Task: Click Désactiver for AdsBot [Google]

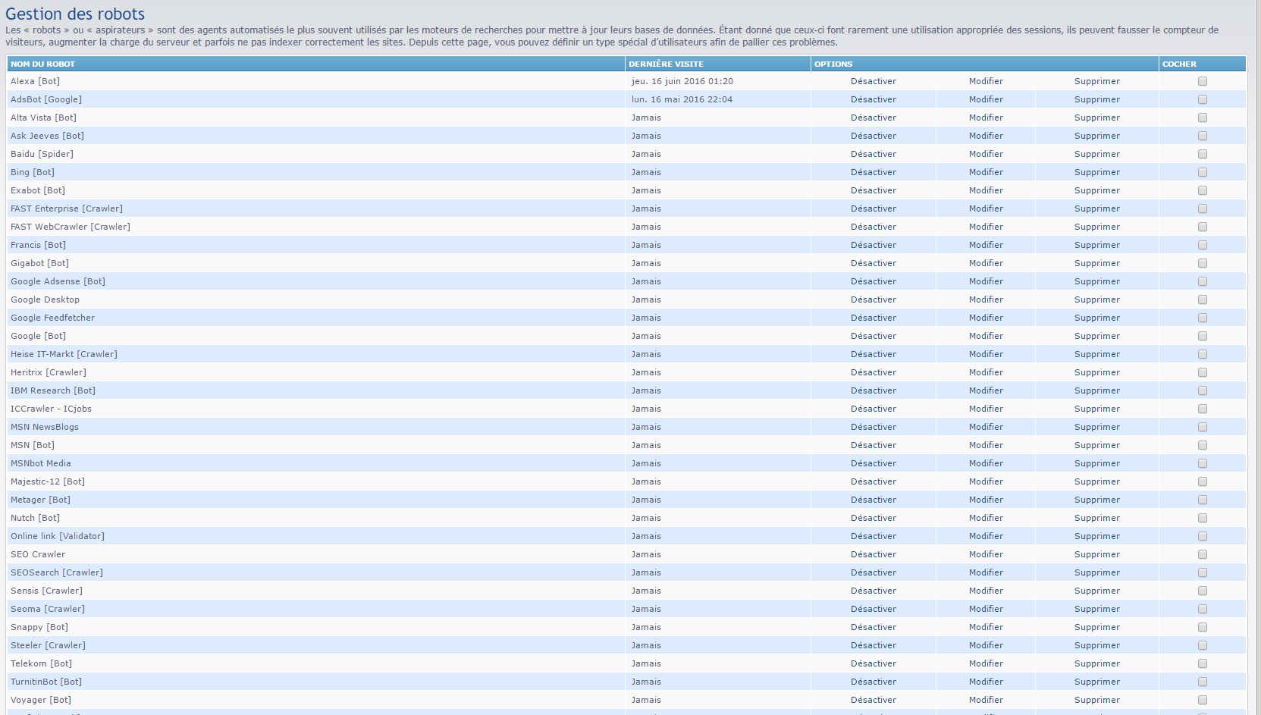Action: (x=874, y=99)
